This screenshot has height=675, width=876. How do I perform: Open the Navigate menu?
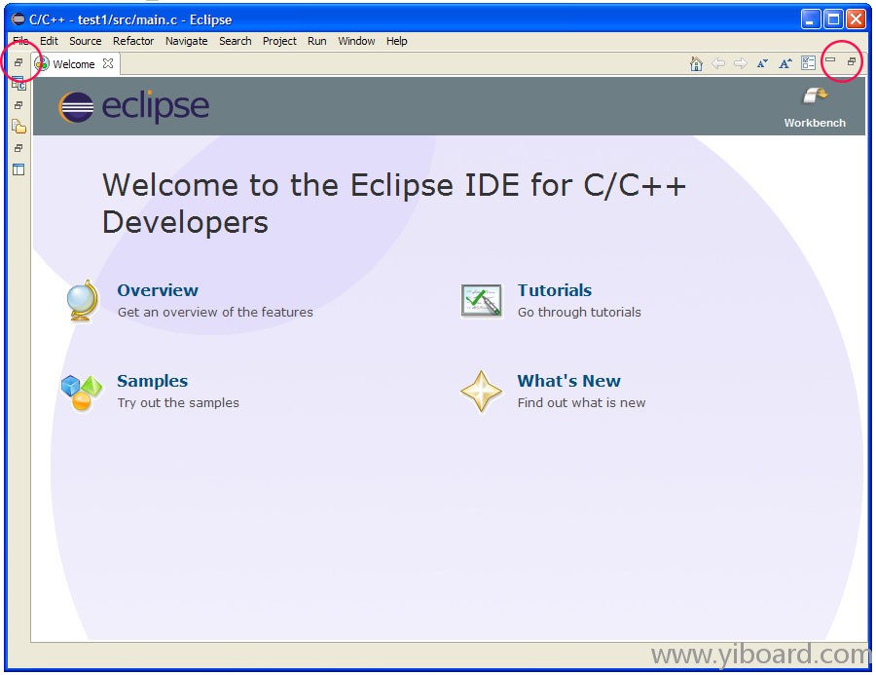click(x=187, y=41)
